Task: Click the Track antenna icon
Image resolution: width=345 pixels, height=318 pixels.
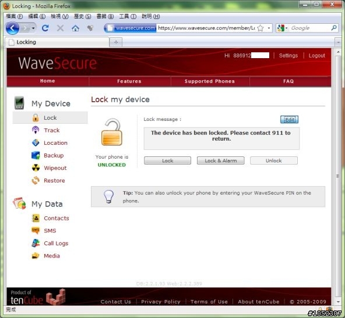Action: [36, 130]
